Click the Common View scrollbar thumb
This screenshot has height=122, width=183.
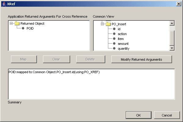click(172, 38)
